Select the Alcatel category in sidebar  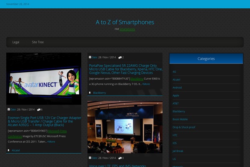(x=176, y=80)
